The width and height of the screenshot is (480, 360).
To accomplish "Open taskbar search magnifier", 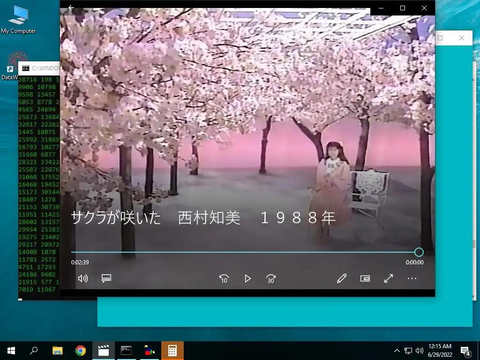I will click(34, 351).
